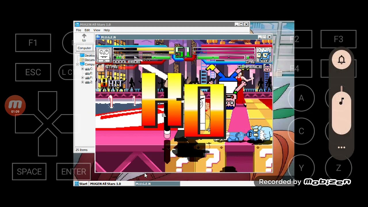Minimize the M.U.G.E.N game window
This screenshot has width=368, height=207.
click(x=260, y=37)
